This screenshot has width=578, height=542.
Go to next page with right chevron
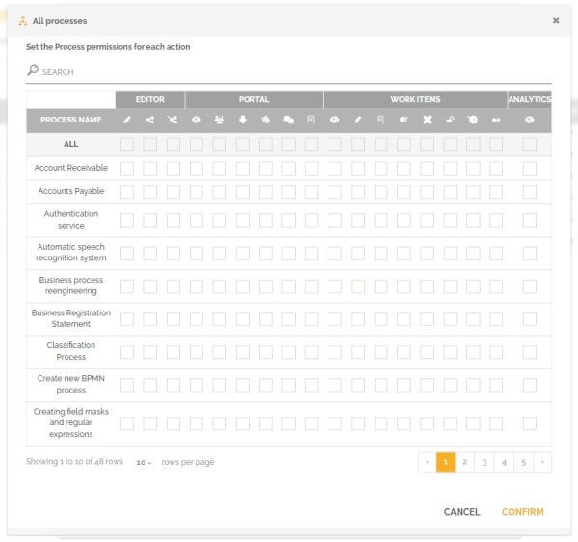click(542, 462)
